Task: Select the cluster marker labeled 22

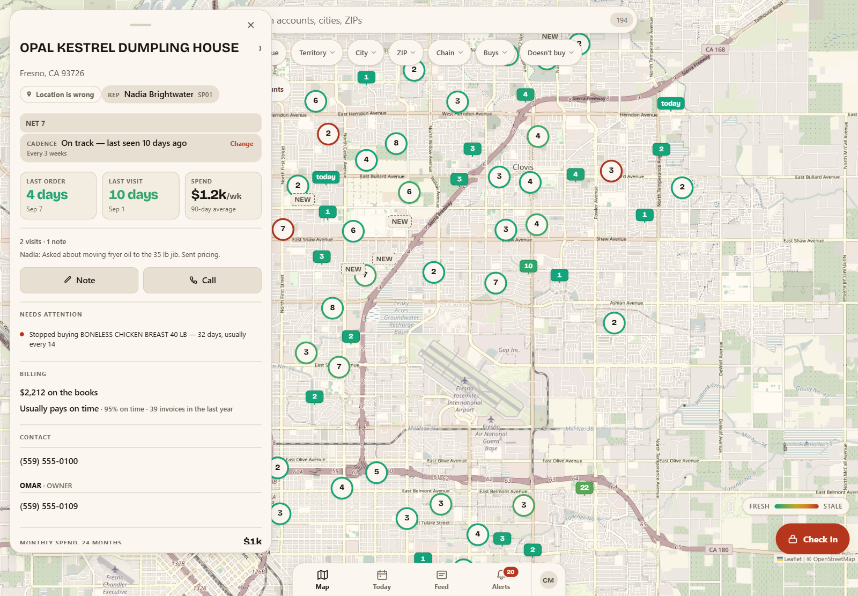Action: (585, 488)
